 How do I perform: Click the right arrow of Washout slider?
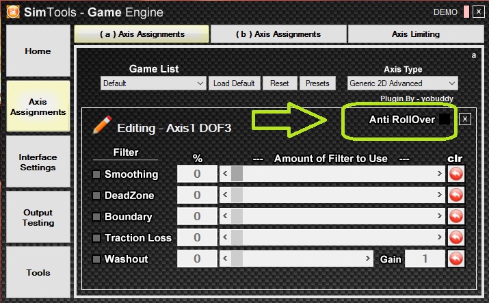coord(368,258)
